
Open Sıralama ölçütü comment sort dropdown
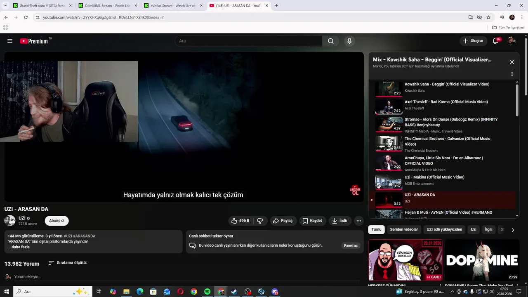[68, 263]
